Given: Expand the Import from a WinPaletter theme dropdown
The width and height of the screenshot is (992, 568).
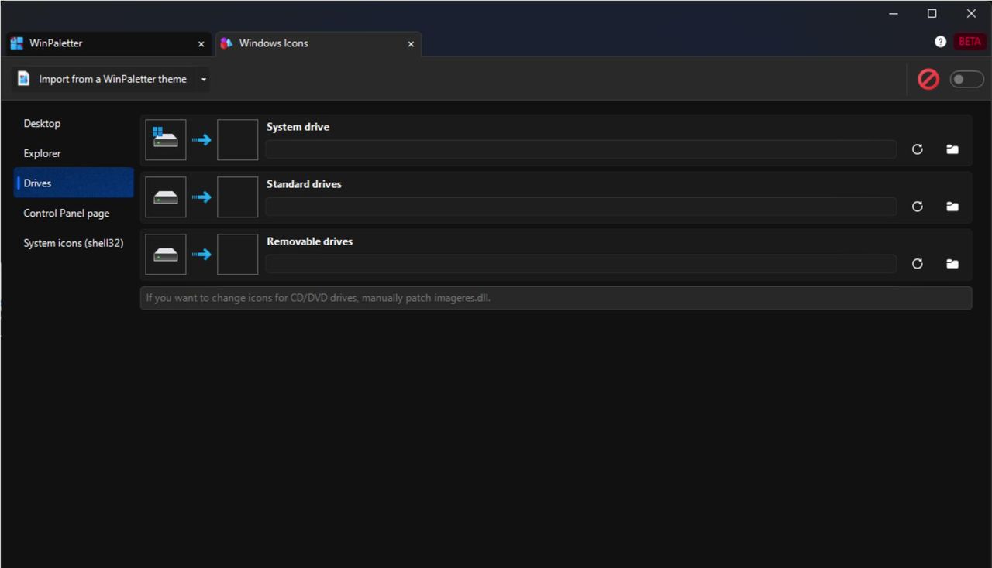Looking at the screenshot, I should click(203, 79).
